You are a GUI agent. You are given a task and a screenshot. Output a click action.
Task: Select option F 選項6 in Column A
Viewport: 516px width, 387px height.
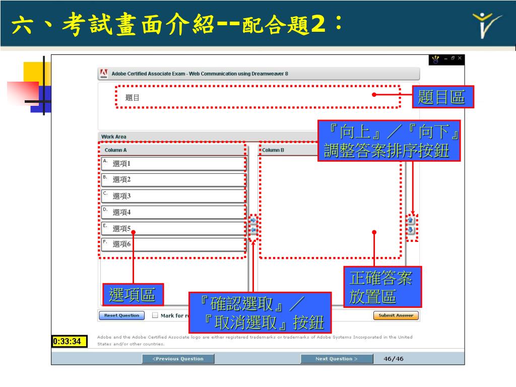173,244
